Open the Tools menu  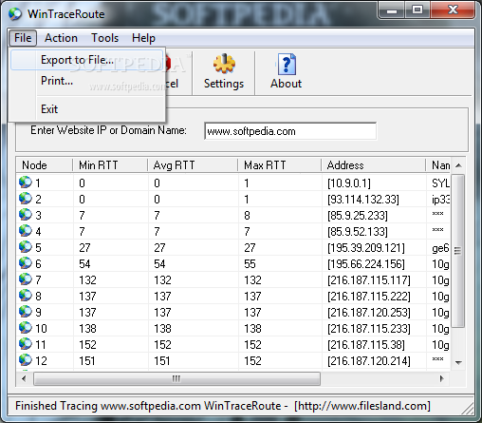[105, 38]
